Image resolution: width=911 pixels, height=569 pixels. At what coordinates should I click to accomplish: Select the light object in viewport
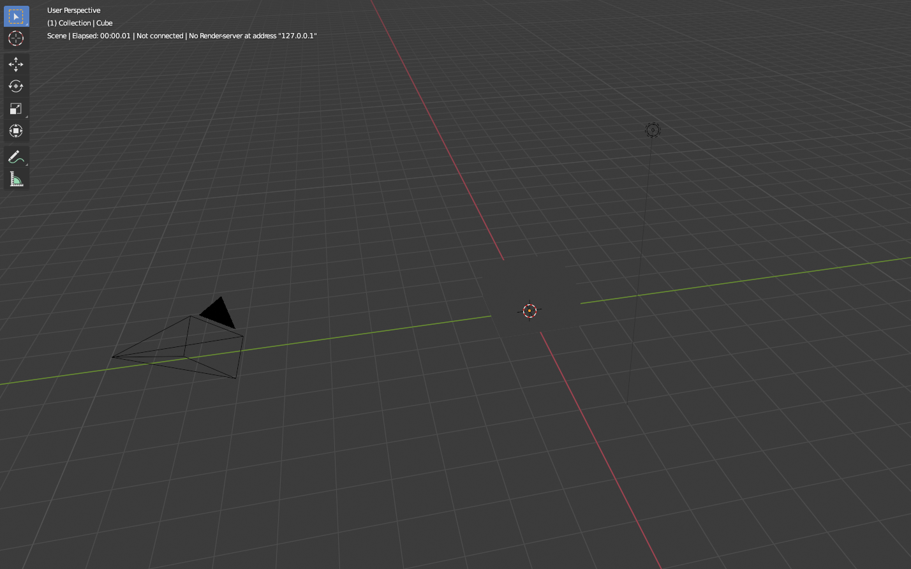pyautogui.click(x=652, y=130)
